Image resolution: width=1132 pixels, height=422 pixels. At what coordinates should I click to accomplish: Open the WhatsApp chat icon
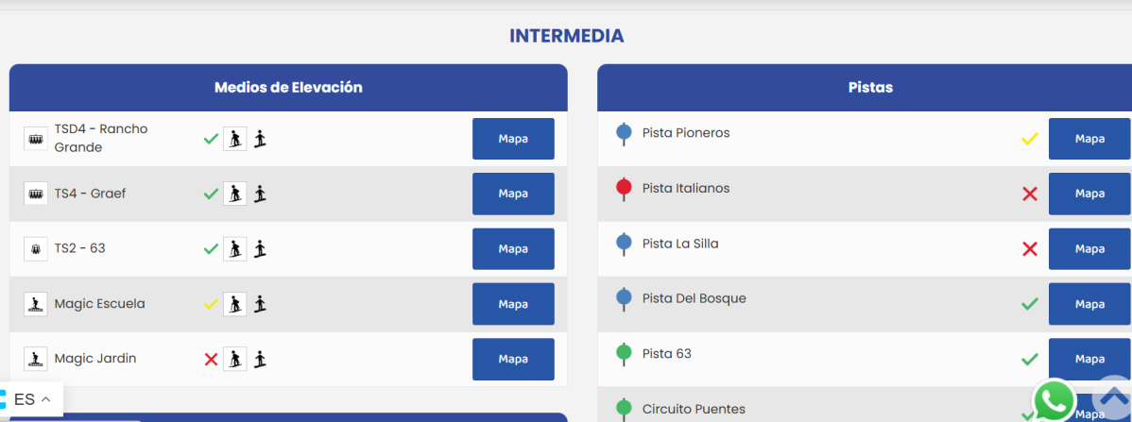tap(1054, 400)
